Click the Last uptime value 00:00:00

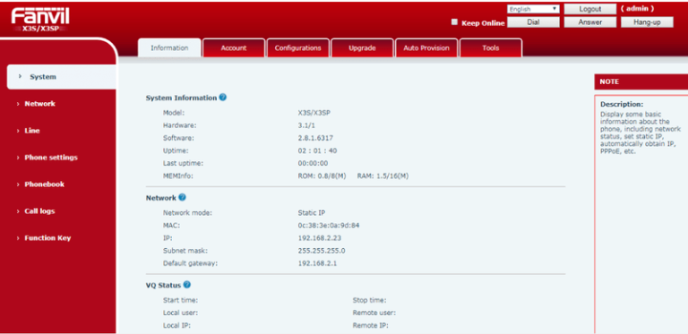click(x=313, y=164)
